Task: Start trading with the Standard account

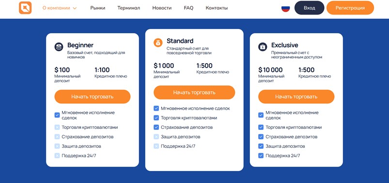Action: click(194, 93)
